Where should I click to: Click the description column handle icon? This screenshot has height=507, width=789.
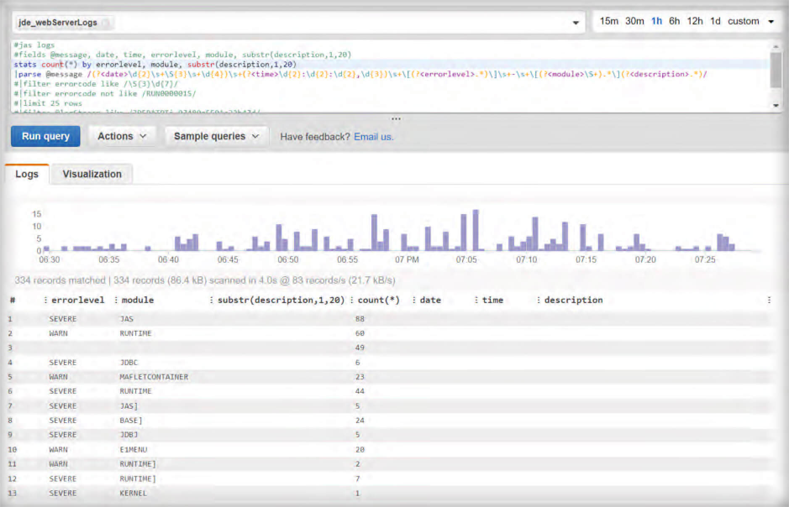(x=538, y=300)
